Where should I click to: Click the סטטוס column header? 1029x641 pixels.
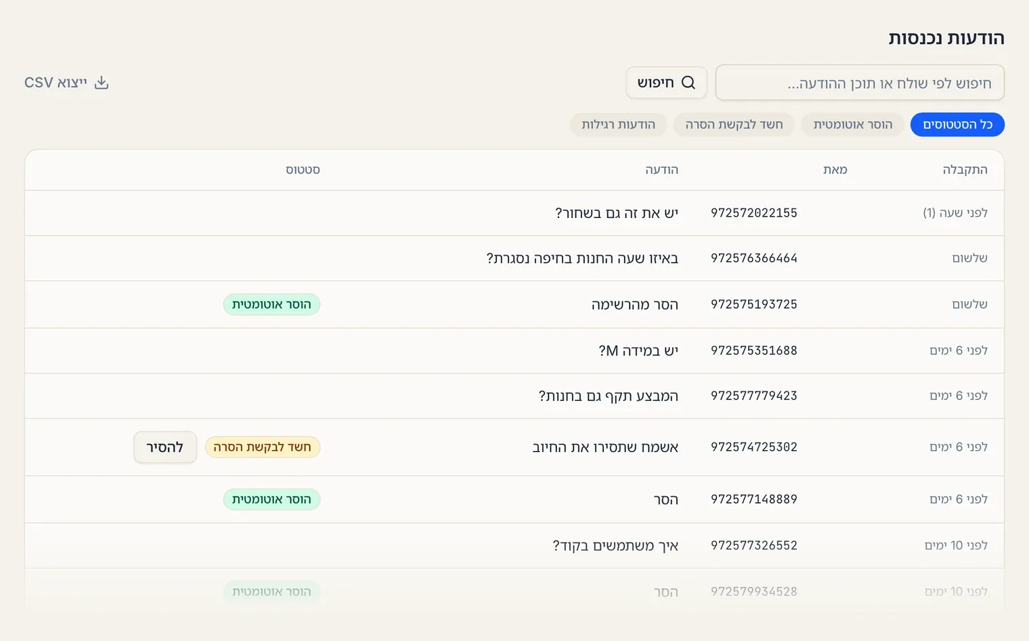point(303,170)
